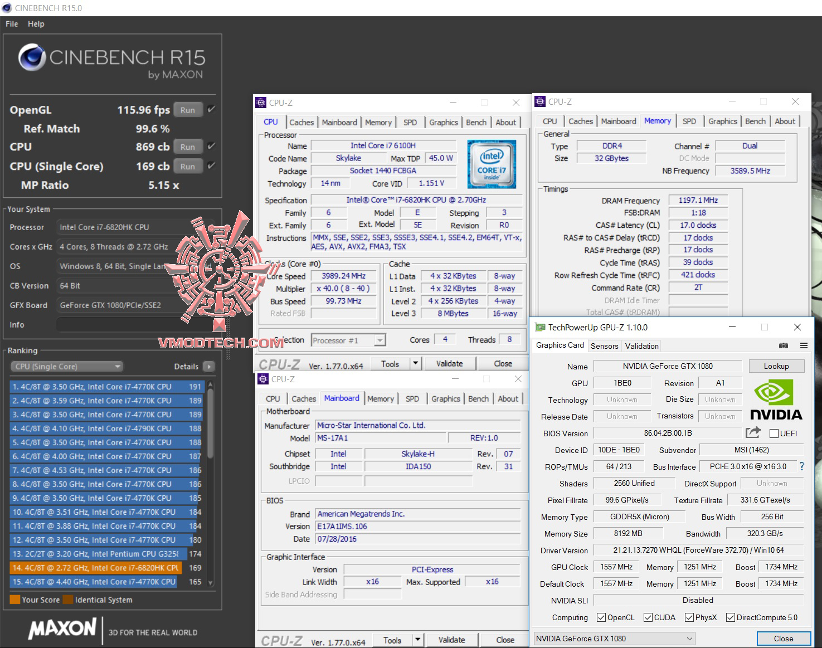Viewport: 822px width, 648px height.
Task: Toggle the PhysX checkbox
Action: pos(689,617)
